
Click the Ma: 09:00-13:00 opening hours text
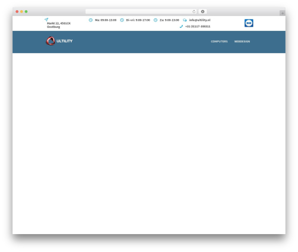[105, 20]
